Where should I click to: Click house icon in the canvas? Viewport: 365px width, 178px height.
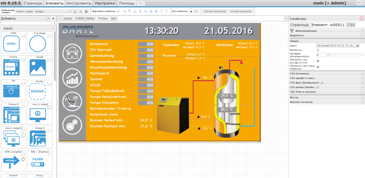[x=72, y=53]
